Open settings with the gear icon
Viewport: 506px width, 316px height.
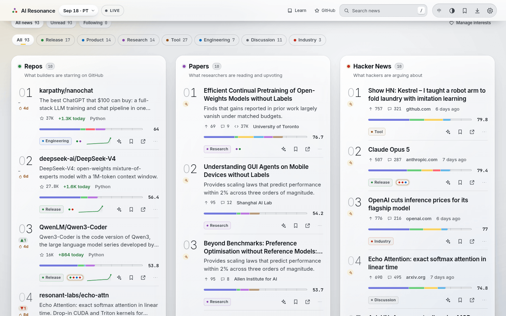[x=490, y=11]
